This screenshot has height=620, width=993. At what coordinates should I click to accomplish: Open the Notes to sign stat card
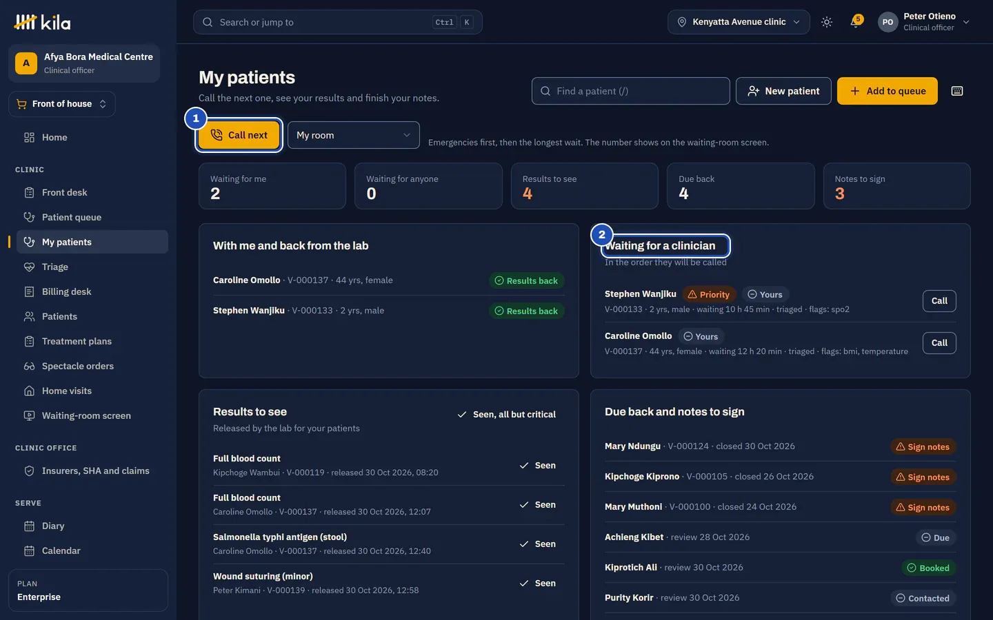[x=897, y=186]
